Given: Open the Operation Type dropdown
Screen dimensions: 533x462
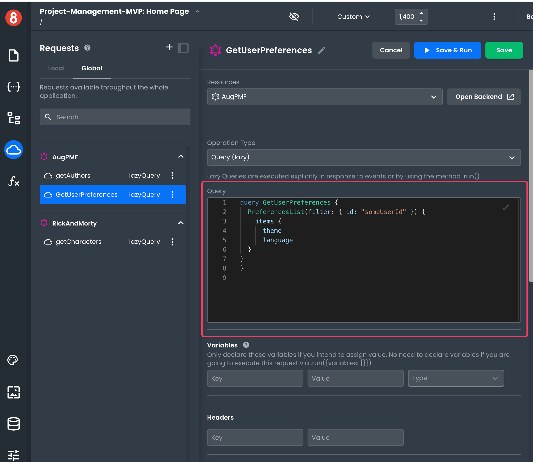Looking at the screenshot, I should point(362,157).
